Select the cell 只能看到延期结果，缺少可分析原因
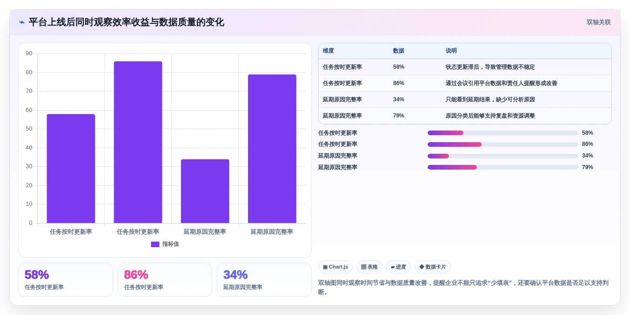This screenshot has height=315, width=630. [x=490, y=99]
